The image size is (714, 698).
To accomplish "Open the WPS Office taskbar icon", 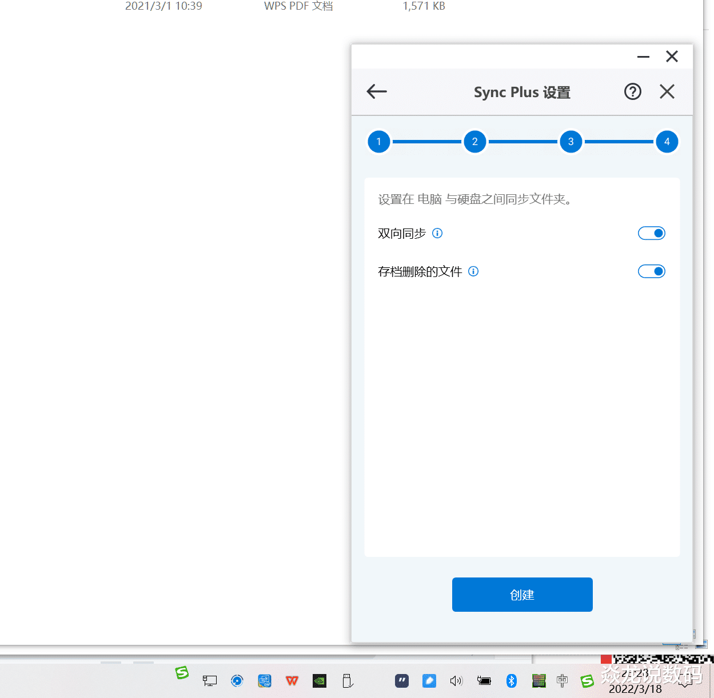I will pyautogui.click(x=292, y=680).
